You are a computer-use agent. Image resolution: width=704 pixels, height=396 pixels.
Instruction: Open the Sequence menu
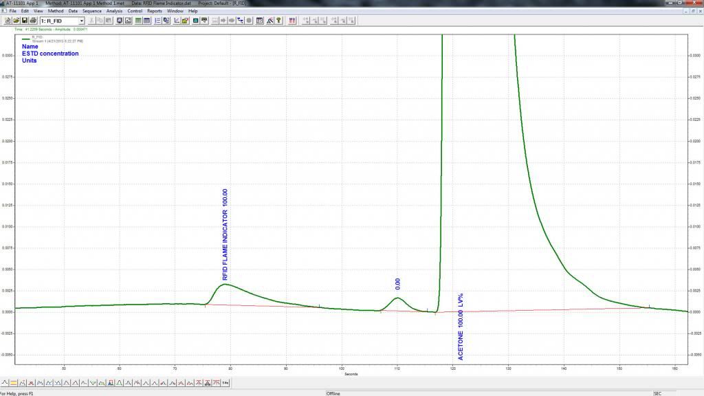[x=91, y=11]
